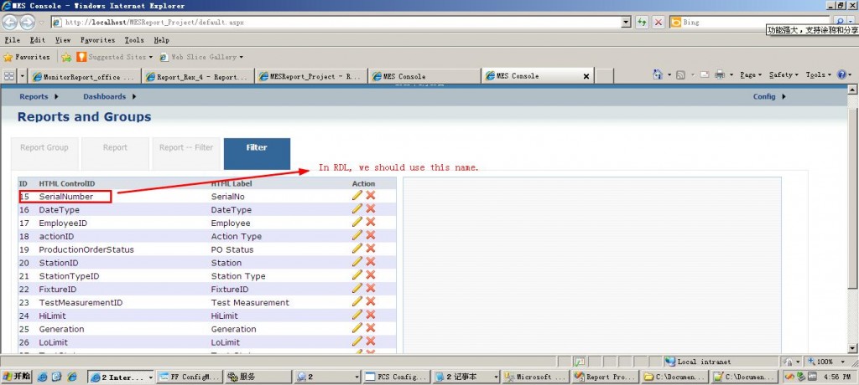
Task: Edit the StationTypeID filter row
Action: click(x=357, y=275)
